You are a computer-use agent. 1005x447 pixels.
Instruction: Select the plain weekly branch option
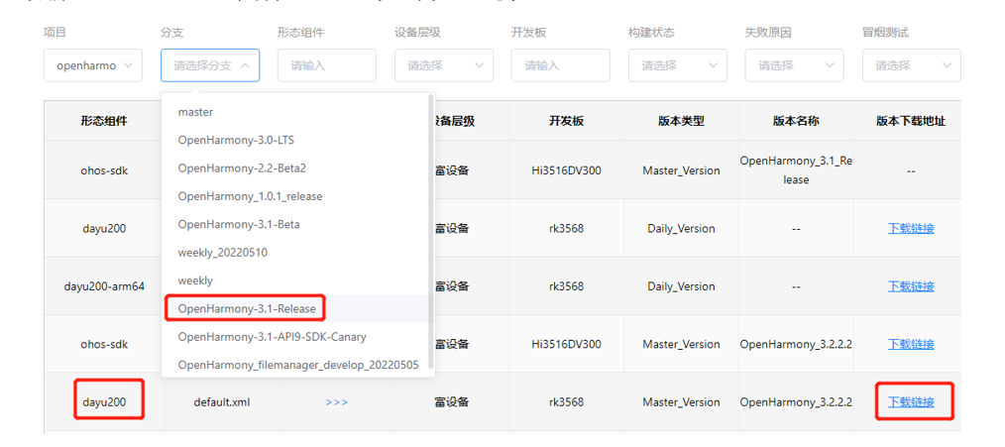coord(294,280)
